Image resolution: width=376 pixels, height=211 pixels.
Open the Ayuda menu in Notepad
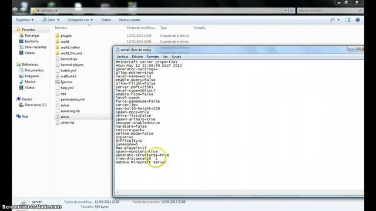point(176,57)
